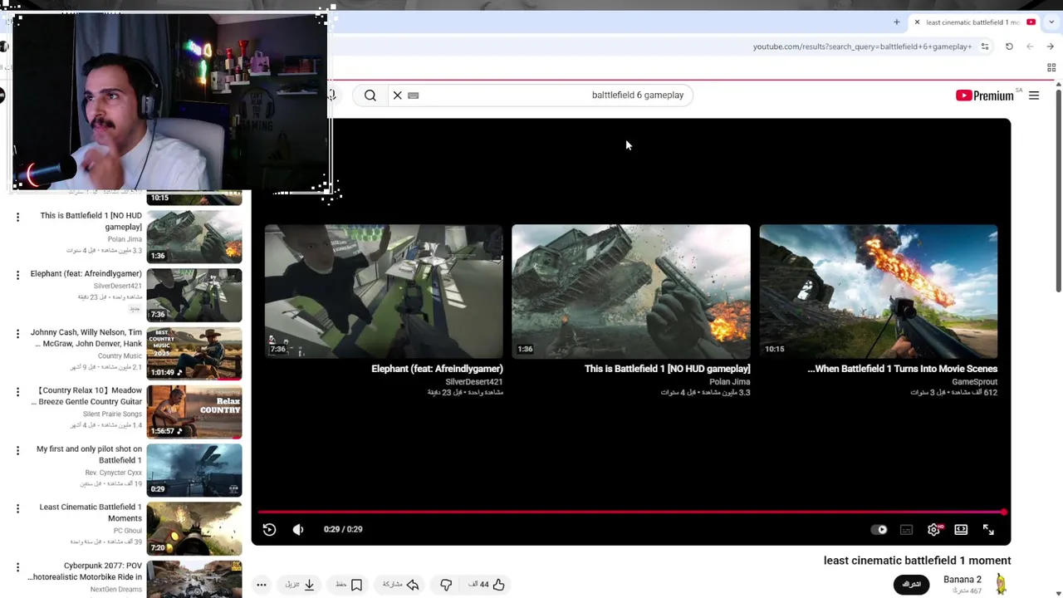Download the video
Screen dimensions: 1063x598
click(301, 585)
